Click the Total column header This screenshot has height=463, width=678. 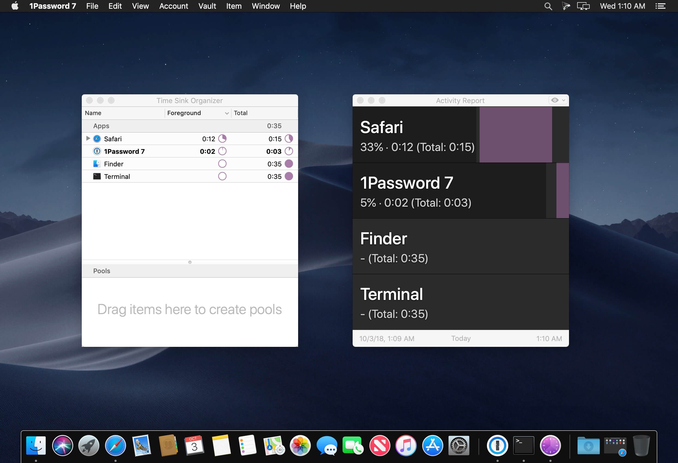click(x=241, y=113)
